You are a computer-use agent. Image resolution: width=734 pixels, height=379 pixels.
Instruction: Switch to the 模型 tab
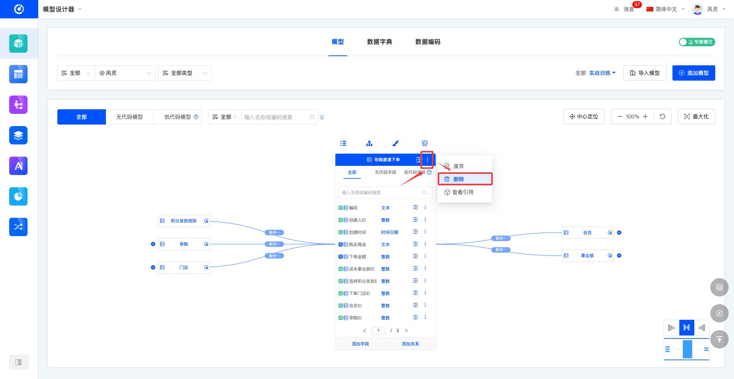tap(338, 42)
